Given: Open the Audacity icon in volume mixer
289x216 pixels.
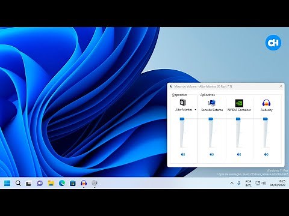Looking at the screenshot, I should point(266,103).
